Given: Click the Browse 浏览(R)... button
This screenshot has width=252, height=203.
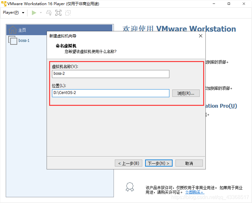Looking at the screenshot, I should click(186, 93).
